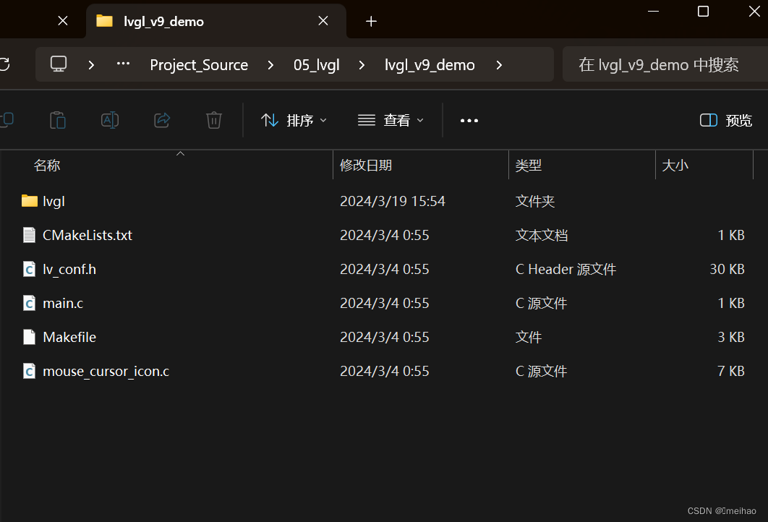Screen dimensions: 768x522
Task: Select the CMakeLists.txt file name
Action: coord(88,235)
